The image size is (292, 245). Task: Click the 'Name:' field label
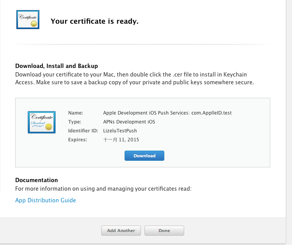coord(76,113)
